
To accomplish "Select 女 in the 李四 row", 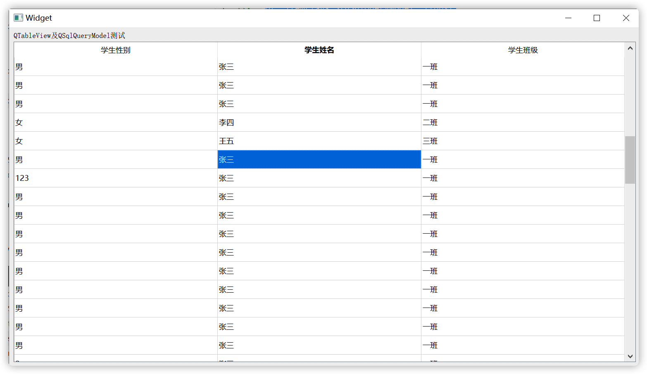I will tap(116, 122).
